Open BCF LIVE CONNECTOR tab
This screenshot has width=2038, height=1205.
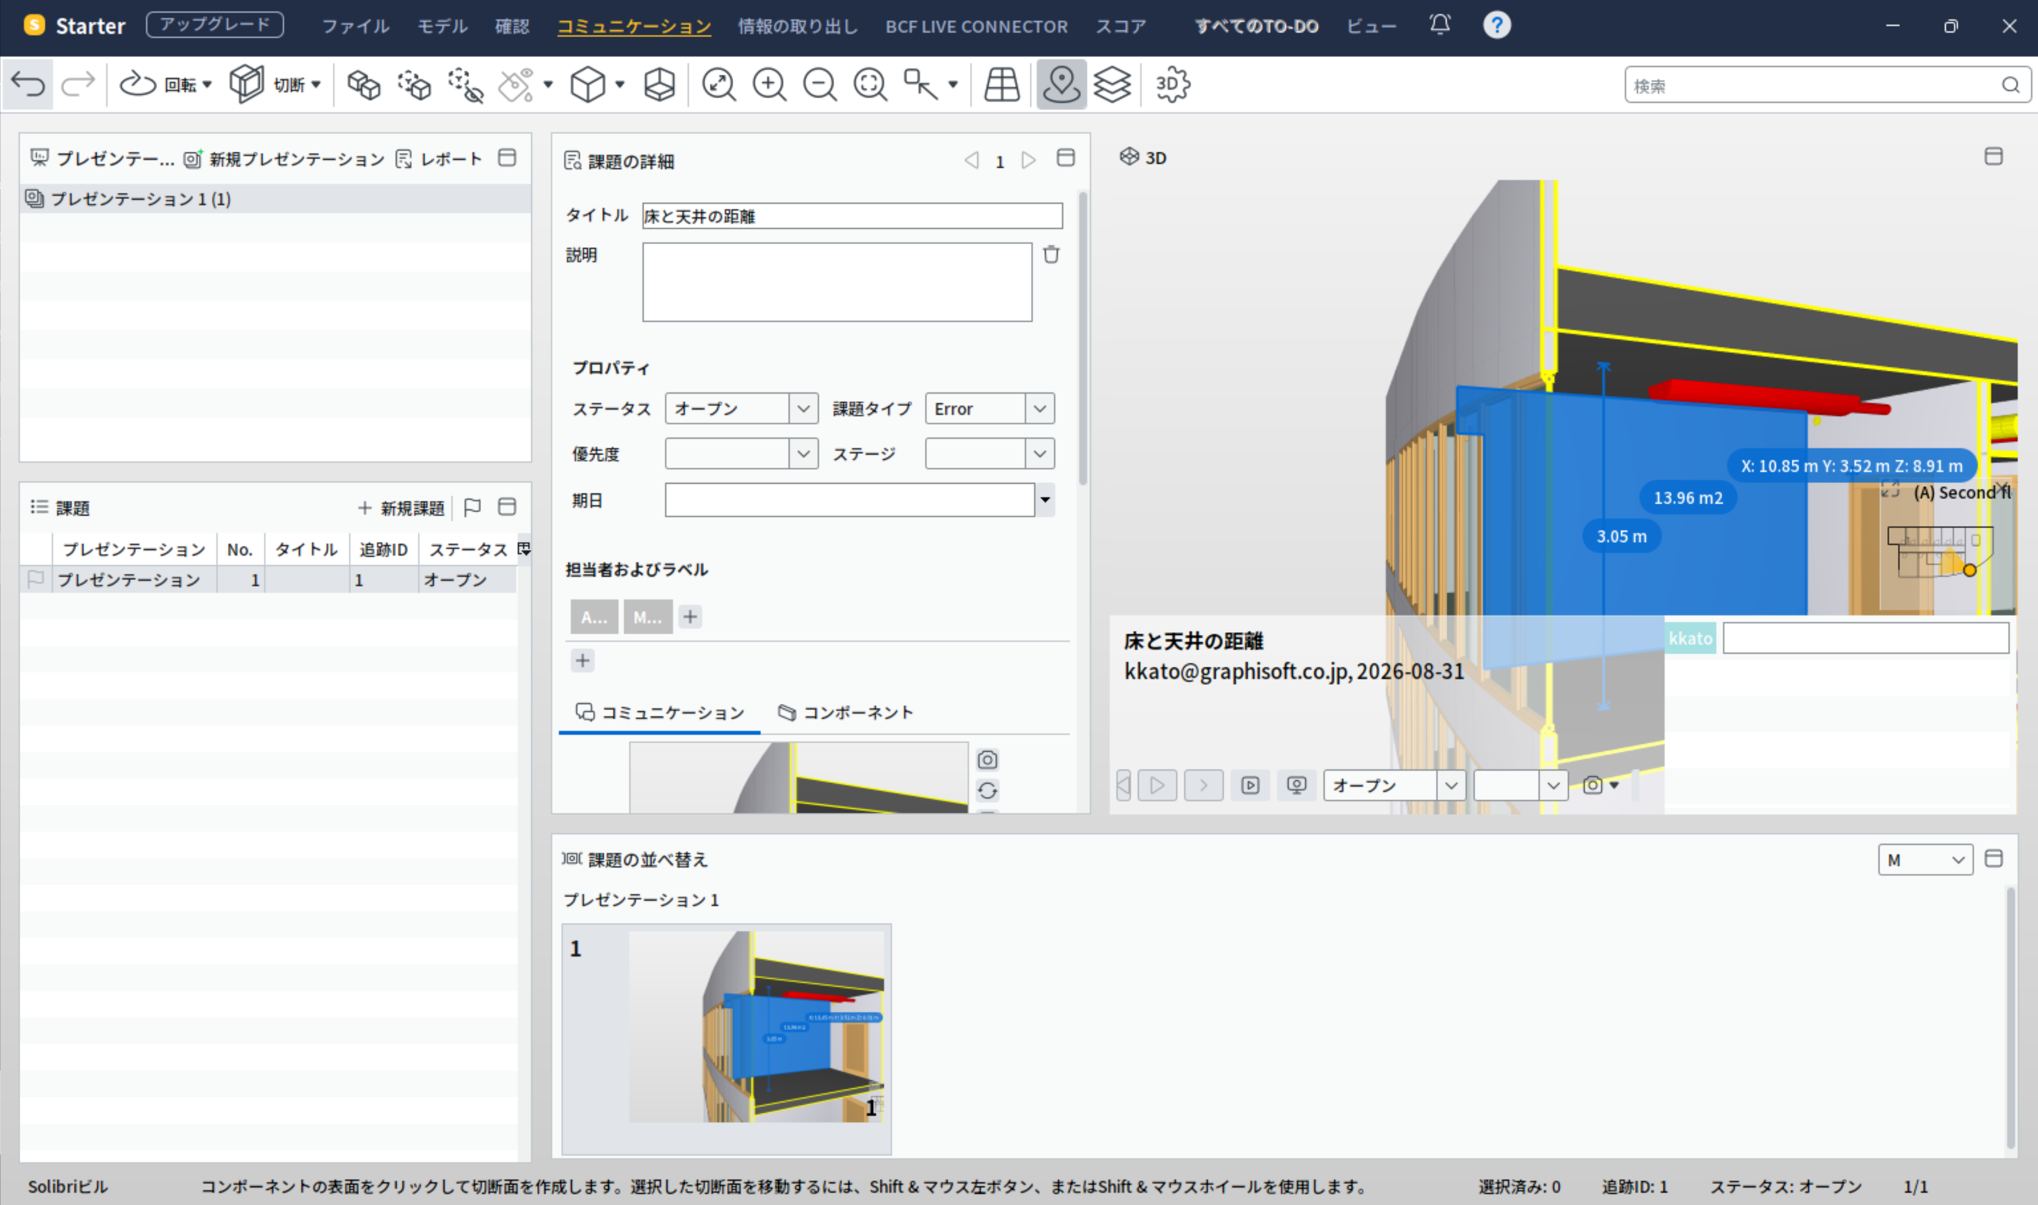pyautogui.click(x=976, y=26)
